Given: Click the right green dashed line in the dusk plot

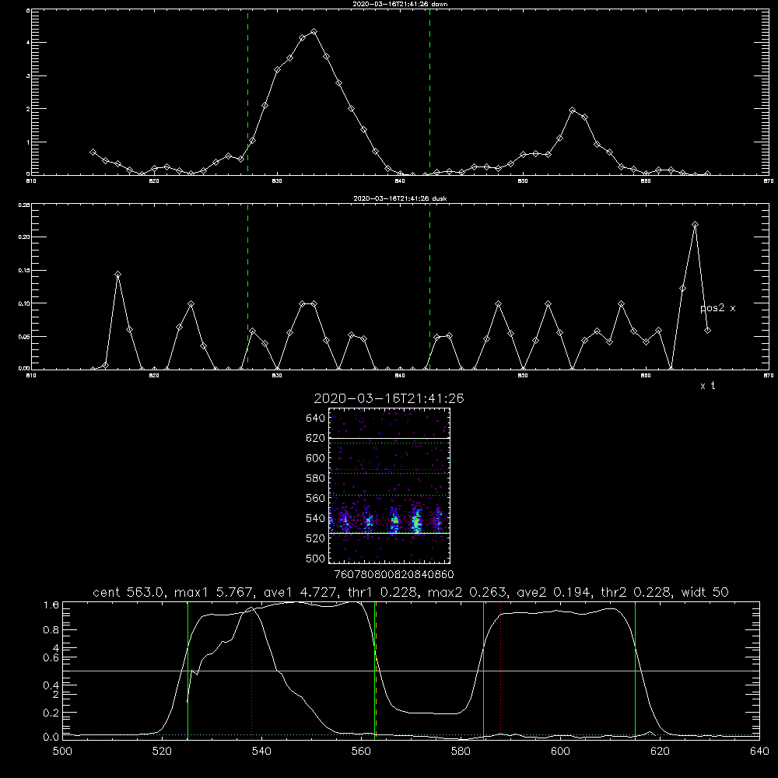Looking at the screenshot, I should click(x=429, y=287).
